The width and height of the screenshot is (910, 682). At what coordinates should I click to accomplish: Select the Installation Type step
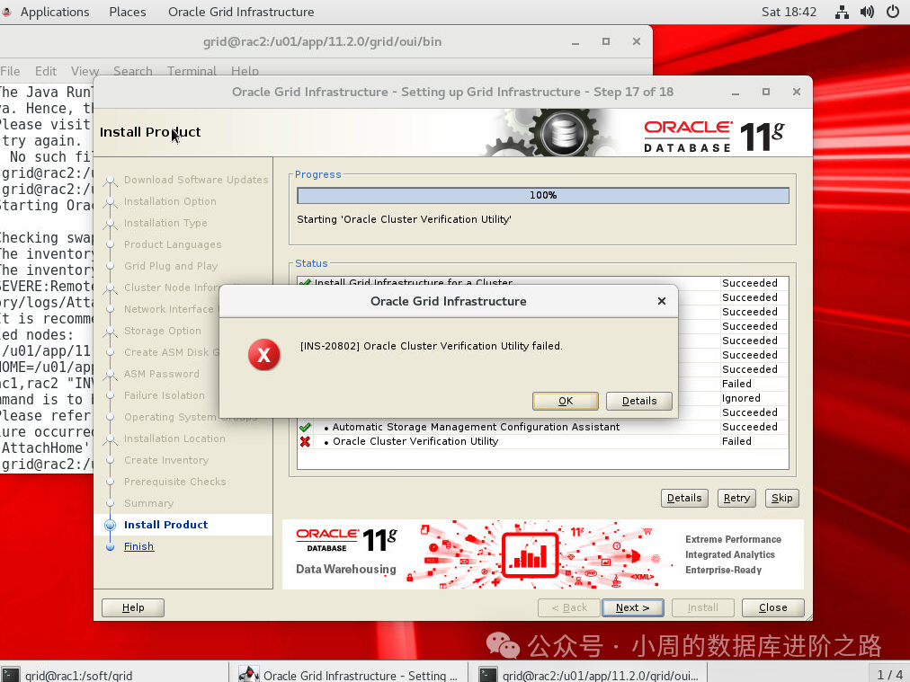165,223
